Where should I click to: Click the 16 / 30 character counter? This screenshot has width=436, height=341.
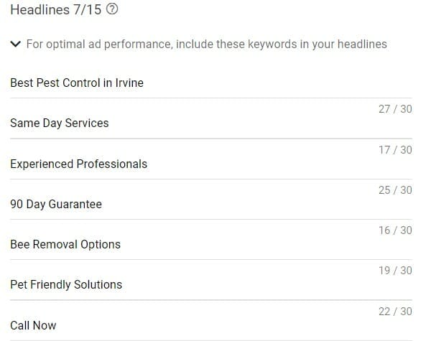pos(395,230)
